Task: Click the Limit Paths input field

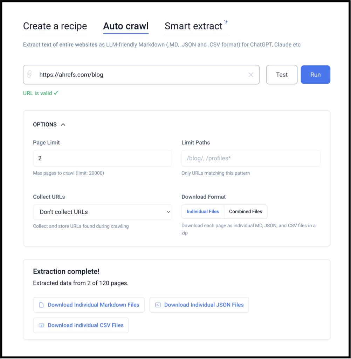Action: click(251, 158)
